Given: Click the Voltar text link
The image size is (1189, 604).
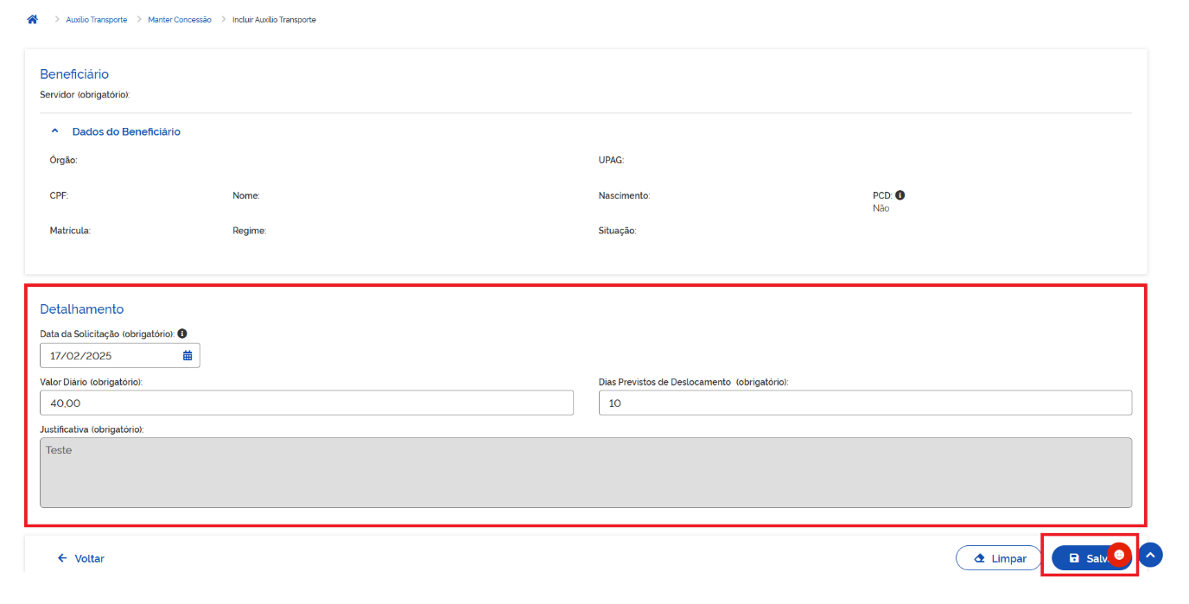Looking at the screenshot, I should click(x=89, y=558).
